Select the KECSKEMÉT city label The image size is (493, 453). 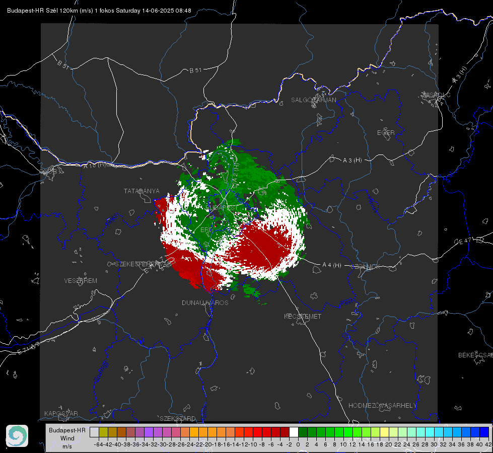303,316
